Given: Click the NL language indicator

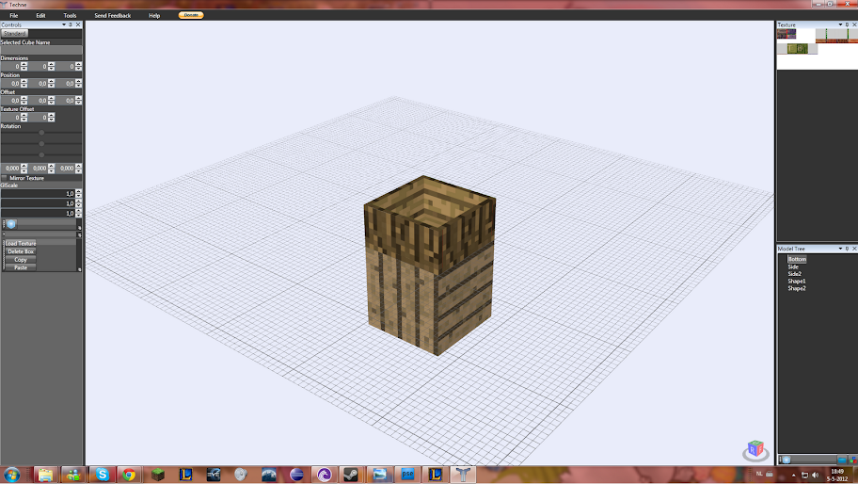Looking at the screenshot, I should coord(759,474).
